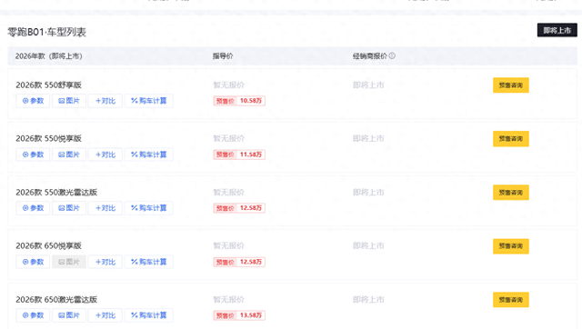This screenshot has width=582, height=329.
Task: Click 预售价 11.58万 tag
Action: pos(239,155)
